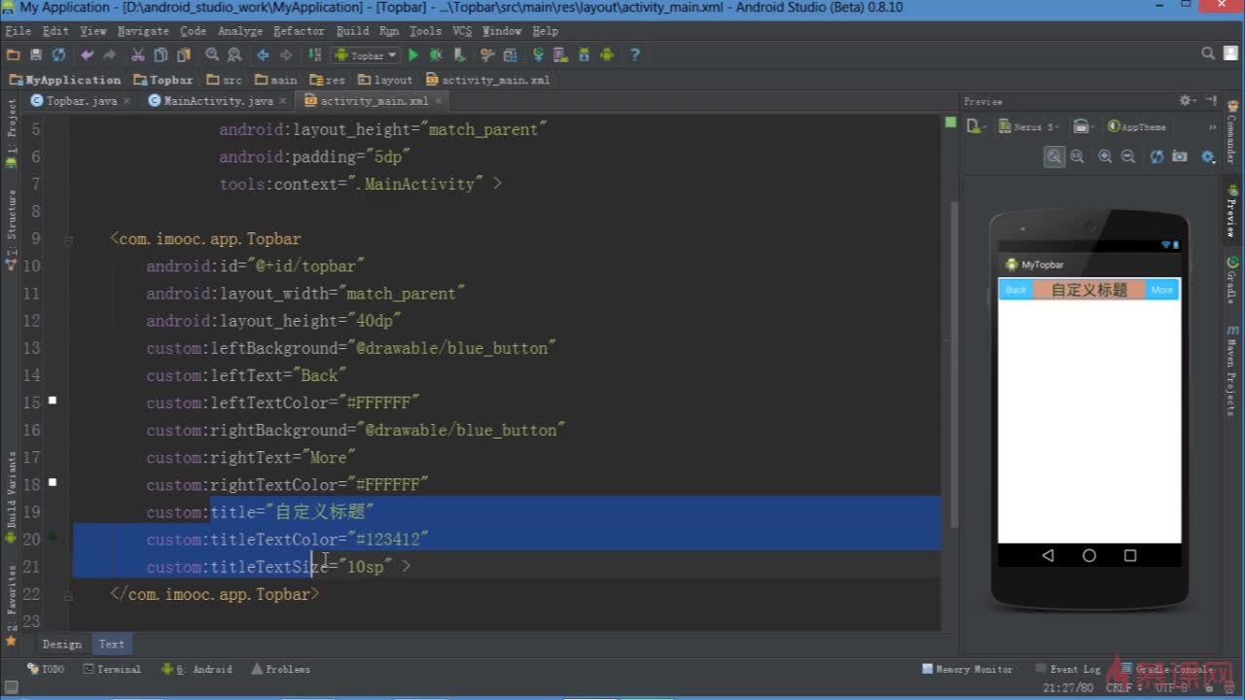
Task: Click the white color swatch on line 18
Action: (x=53, y=481)
